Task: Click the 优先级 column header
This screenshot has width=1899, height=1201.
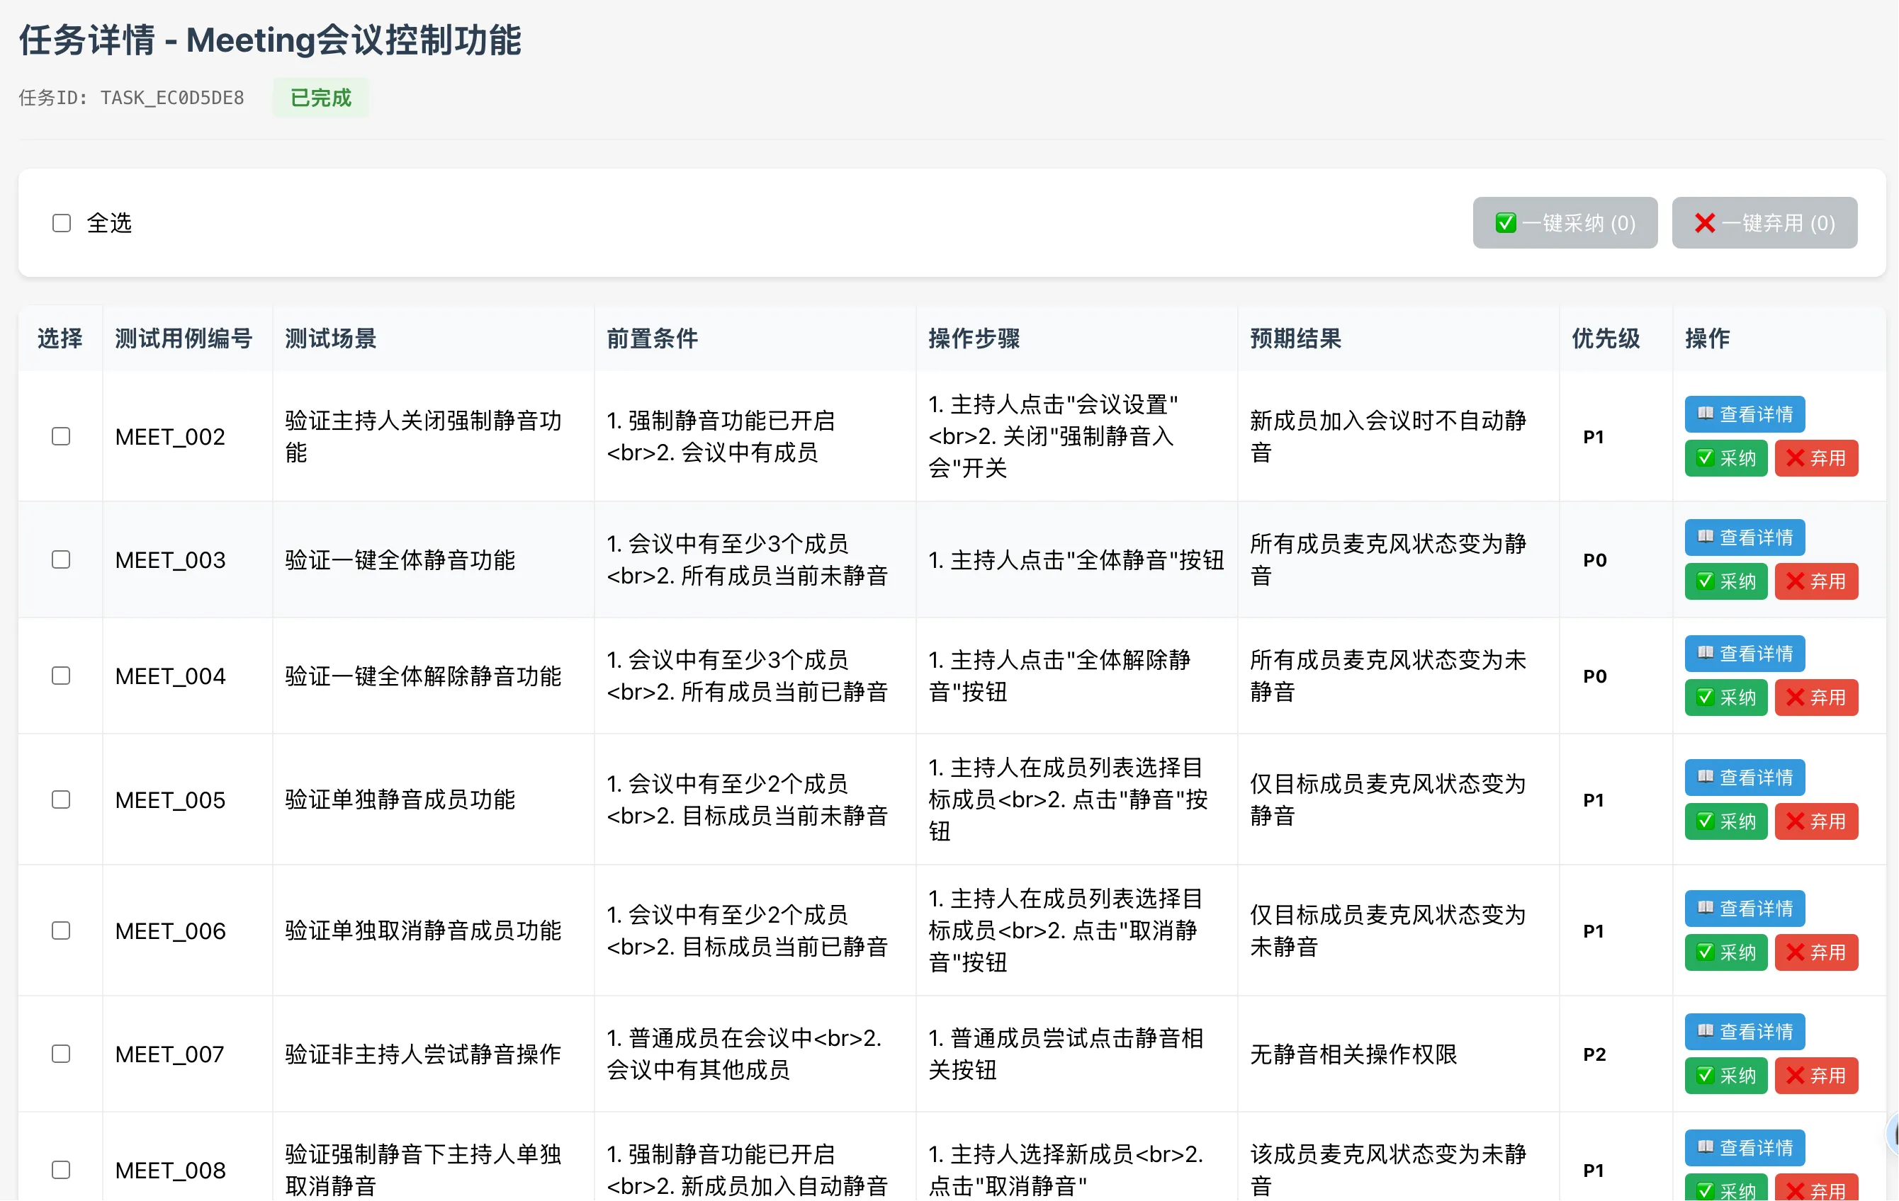Action: coord(1606,339)
